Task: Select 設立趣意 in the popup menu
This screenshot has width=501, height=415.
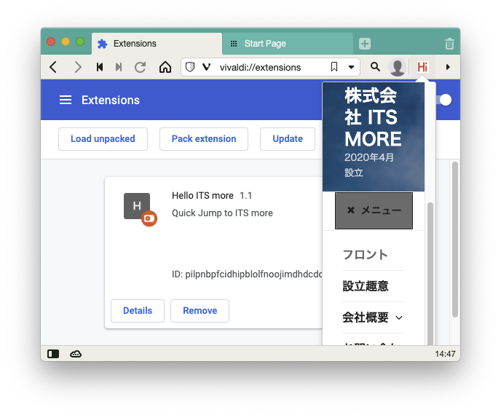Action: coord(365,286)
